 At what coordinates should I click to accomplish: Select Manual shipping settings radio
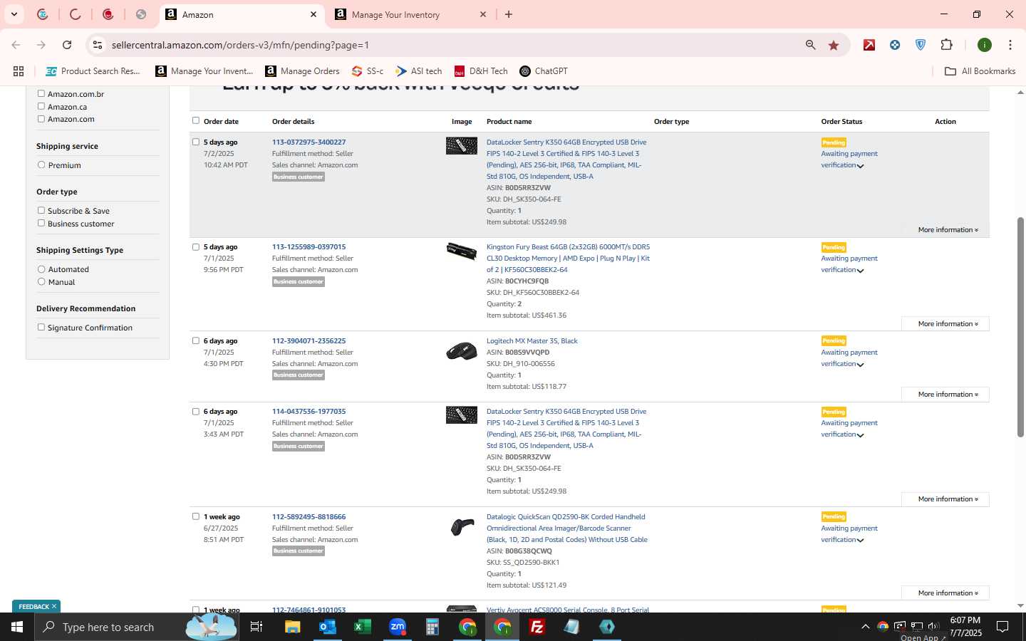point(41,282)
